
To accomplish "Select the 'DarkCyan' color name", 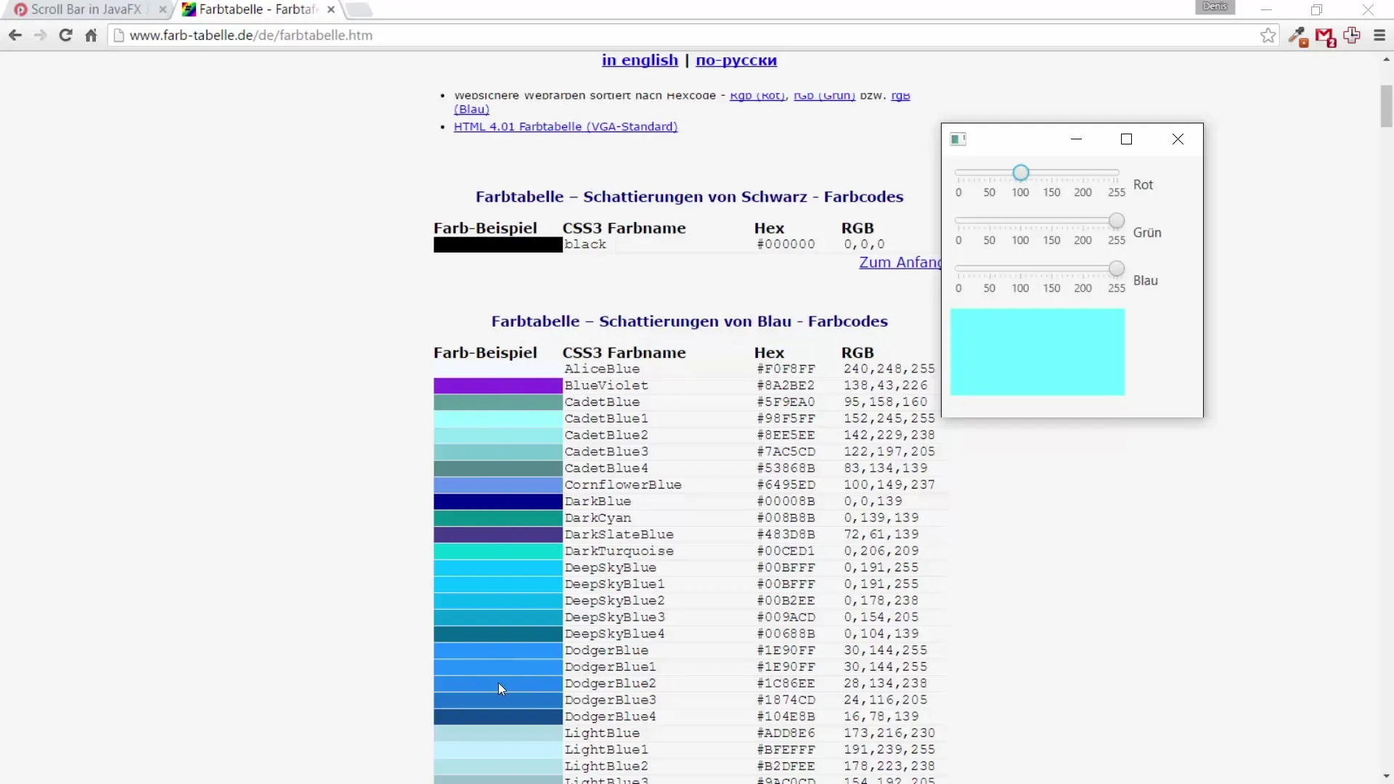I will [x=598, y=518].
